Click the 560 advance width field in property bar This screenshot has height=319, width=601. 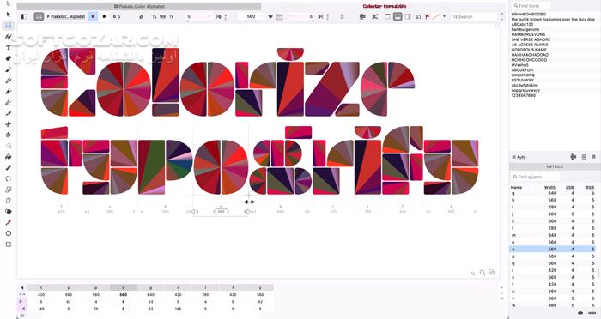[x=251, y=17]
